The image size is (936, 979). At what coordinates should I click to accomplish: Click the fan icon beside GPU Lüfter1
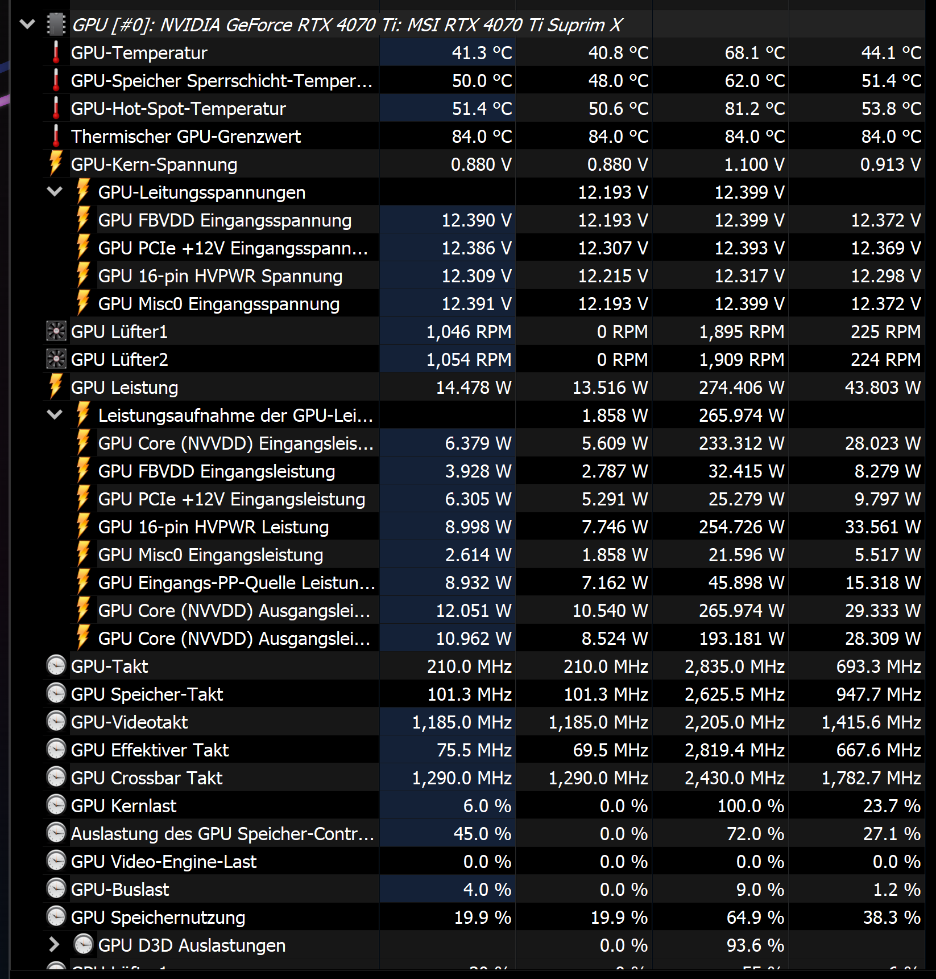click(55, 331)
